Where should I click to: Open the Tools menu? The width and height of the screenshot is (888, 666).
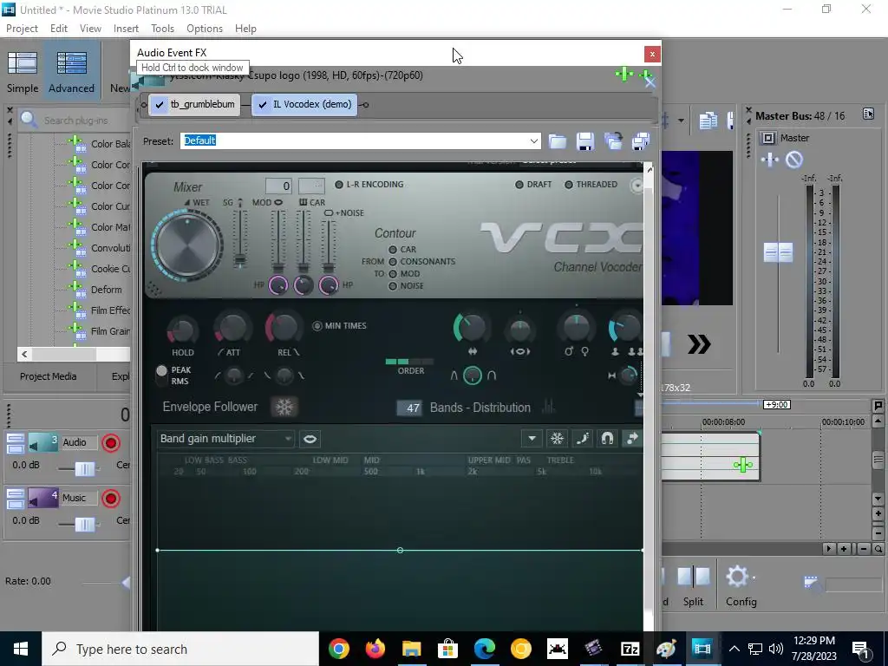162,29
